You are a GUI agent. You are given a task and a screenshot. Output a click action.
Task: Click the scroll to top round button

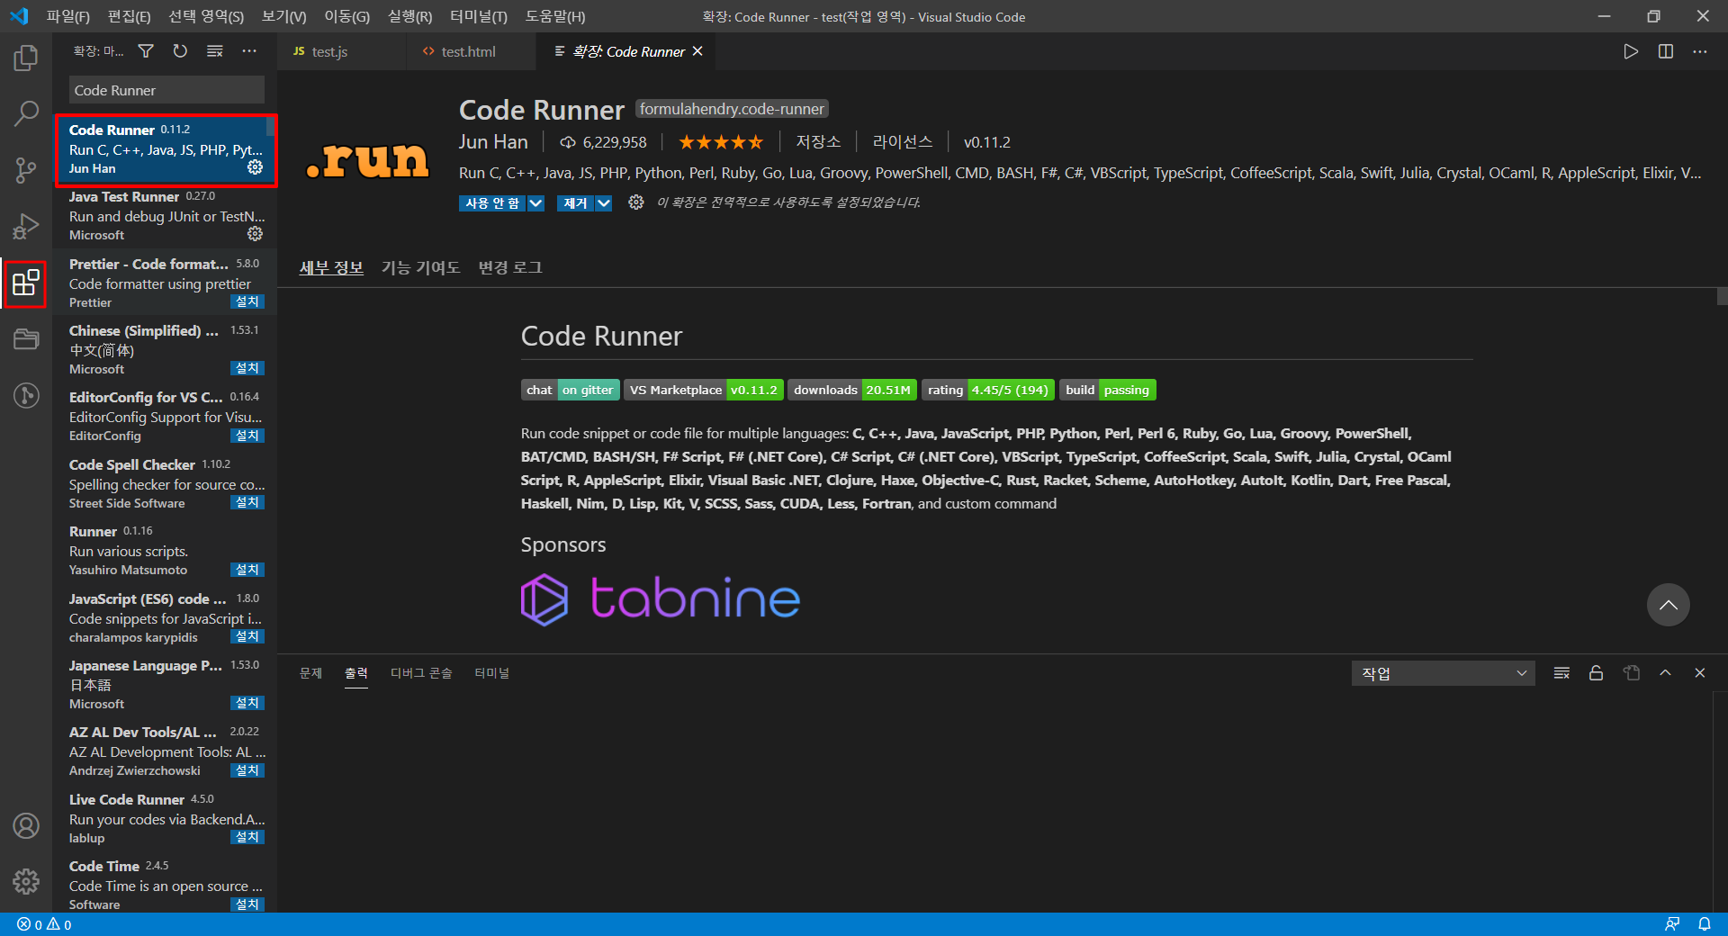point(1668,605)
